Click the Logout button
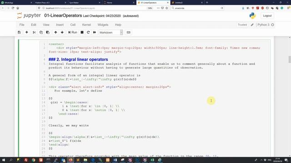 click(267, 16)
